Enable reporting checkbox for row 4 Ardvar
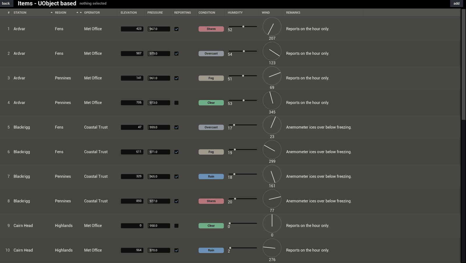This screenshot has height=263, width=466. (176, 103)
